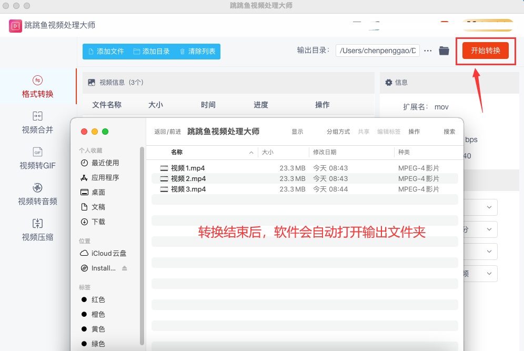The image size is (524, 351).
Task: Open 分组方式 in the Finder toolbar
Action: pos(338,132)
